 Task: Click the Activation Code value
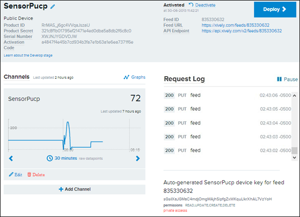click(x=88, y=42)
